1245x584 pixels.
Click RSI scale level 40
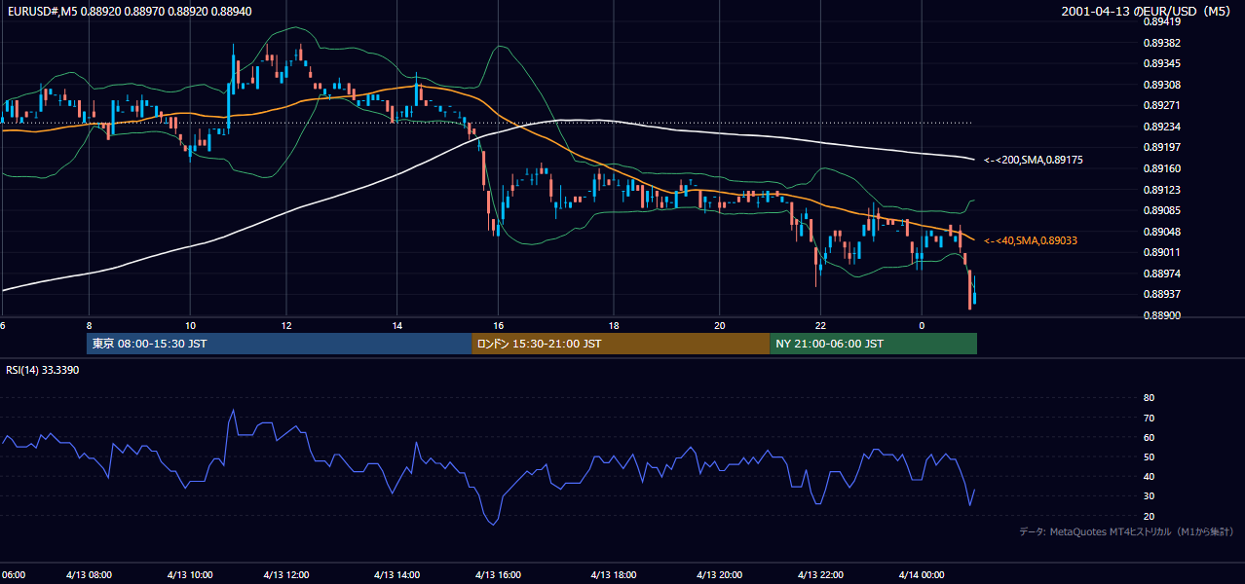[1149, 476]
